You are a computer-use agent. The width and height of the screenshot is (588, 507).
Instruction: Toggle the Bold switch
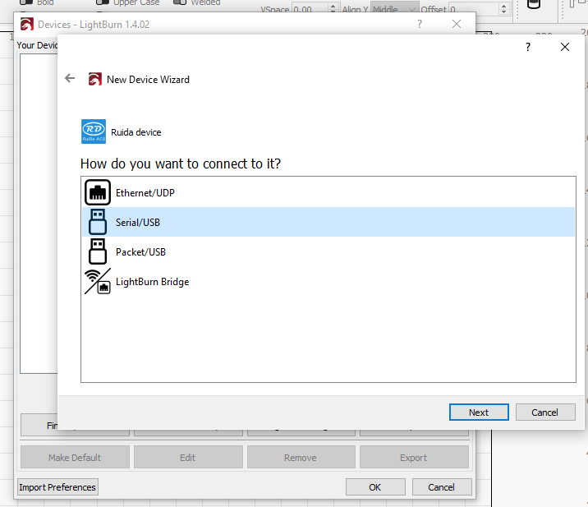26,2
